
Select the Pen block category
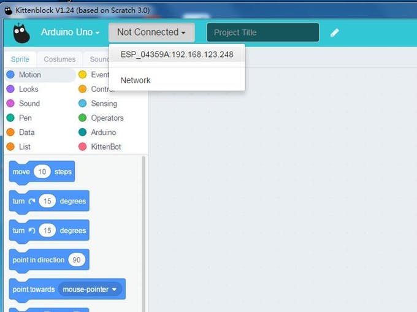[19, 118]
